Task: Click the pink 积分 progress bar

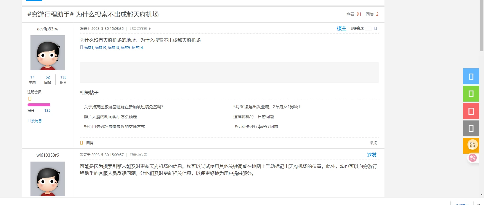Action: click(x=39, y=105)
